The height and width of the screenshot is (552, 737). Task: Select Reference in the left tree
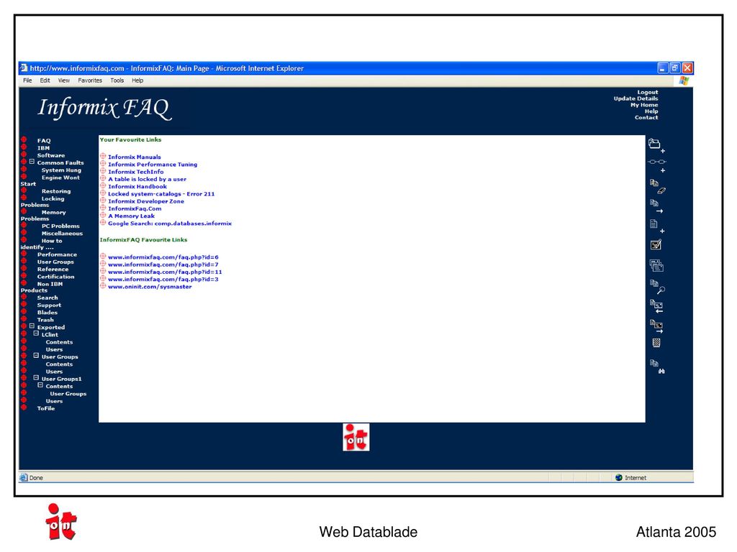click(53, 270)
